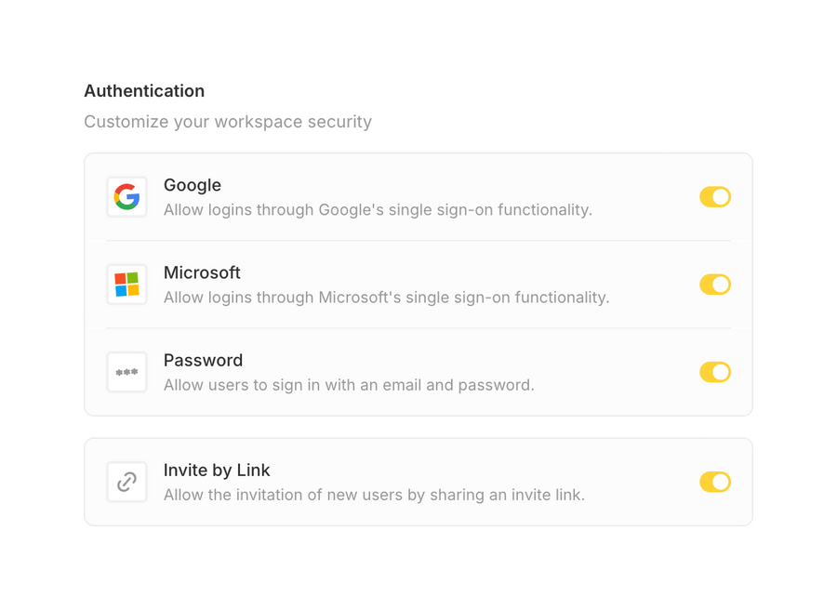
Task: Click the Google logo icon
Action: (126, 197)
